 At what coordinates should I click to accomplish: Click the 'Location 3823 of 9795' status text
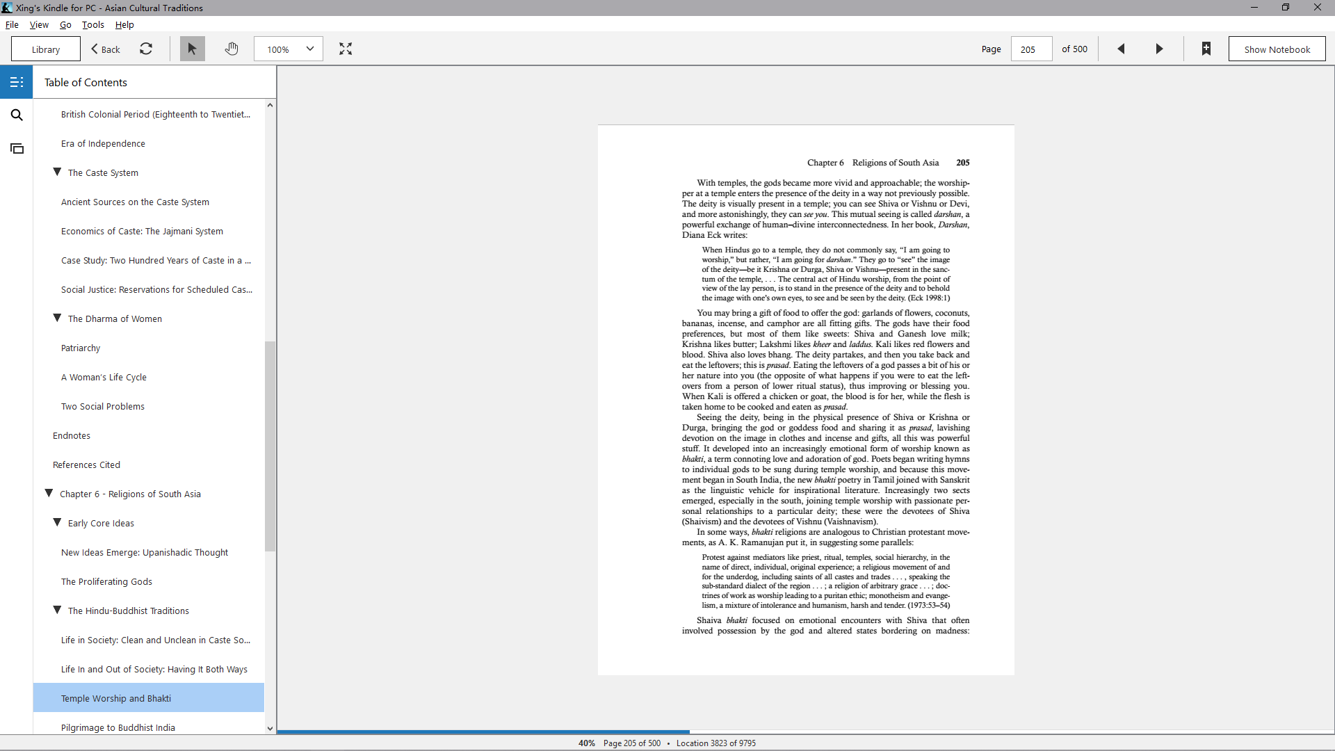pyautogui.click(x=715, y=743)
